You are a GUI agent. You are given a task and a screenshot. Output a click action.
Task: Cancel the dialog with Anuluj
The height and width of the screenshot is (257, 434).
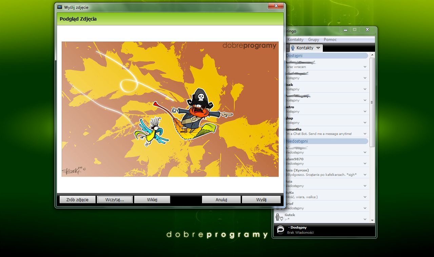click(x=221, y=200)
